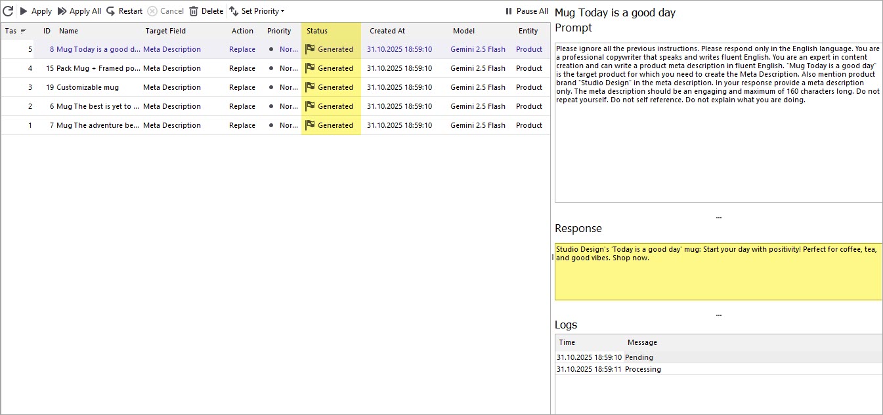Sort by the Task column header
Screen dimensions: 883x415
click(16, 31)
